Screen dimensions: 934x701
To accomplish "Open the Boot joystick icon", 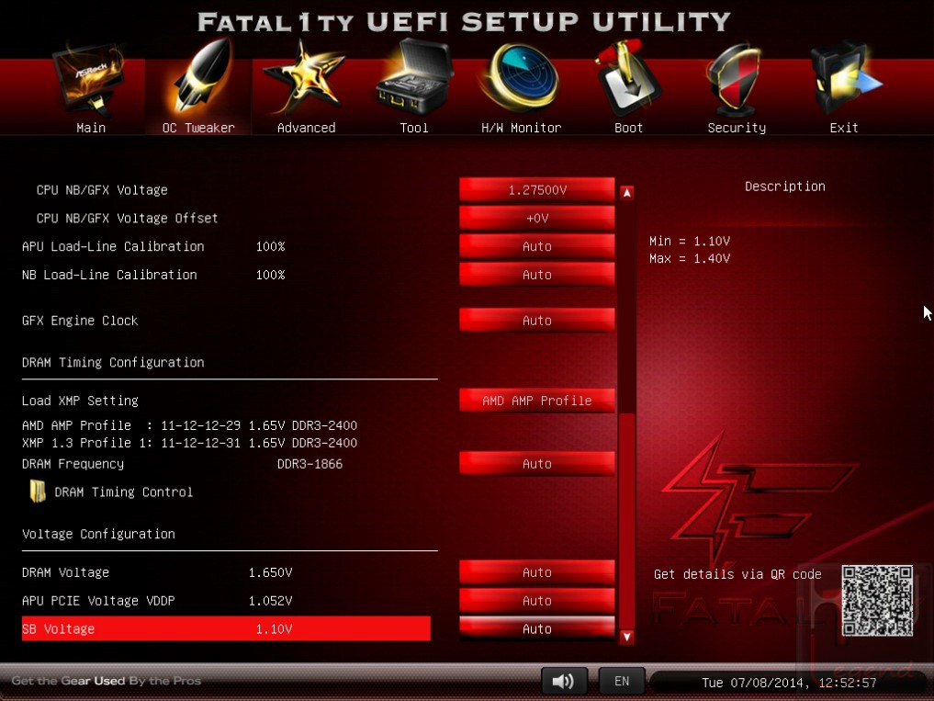I will point(628,77).
